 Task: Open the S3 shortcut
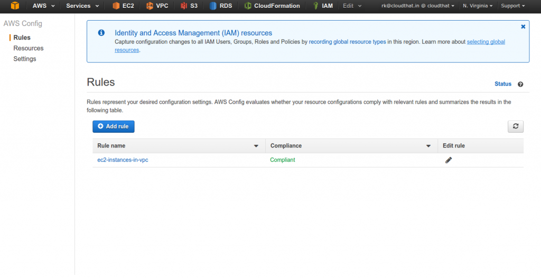click(x=189, y=6)
